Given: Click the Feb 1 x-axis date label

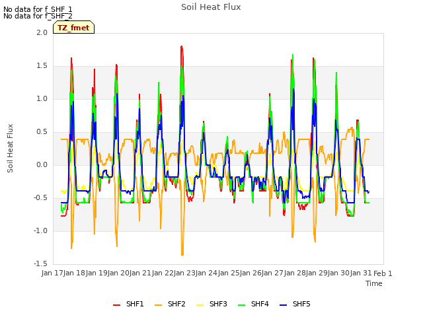Looking at the screenshot, I should tap(383, 273).
